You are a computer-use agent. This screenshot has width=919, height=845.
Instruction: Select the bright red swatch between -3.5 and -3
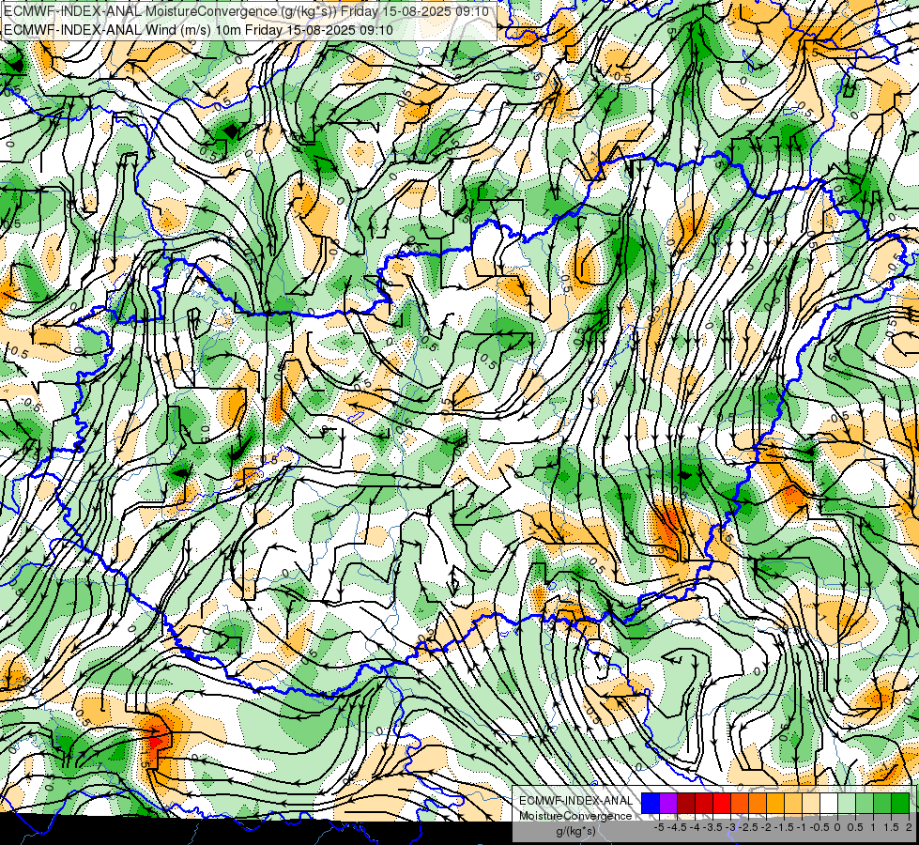pos(722,804)
